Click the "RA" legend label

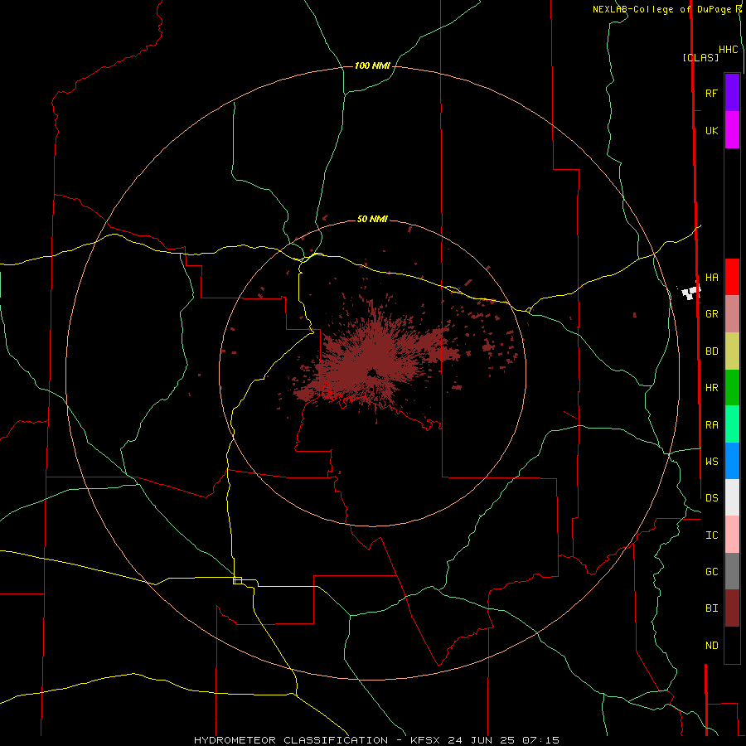point(711,425)
